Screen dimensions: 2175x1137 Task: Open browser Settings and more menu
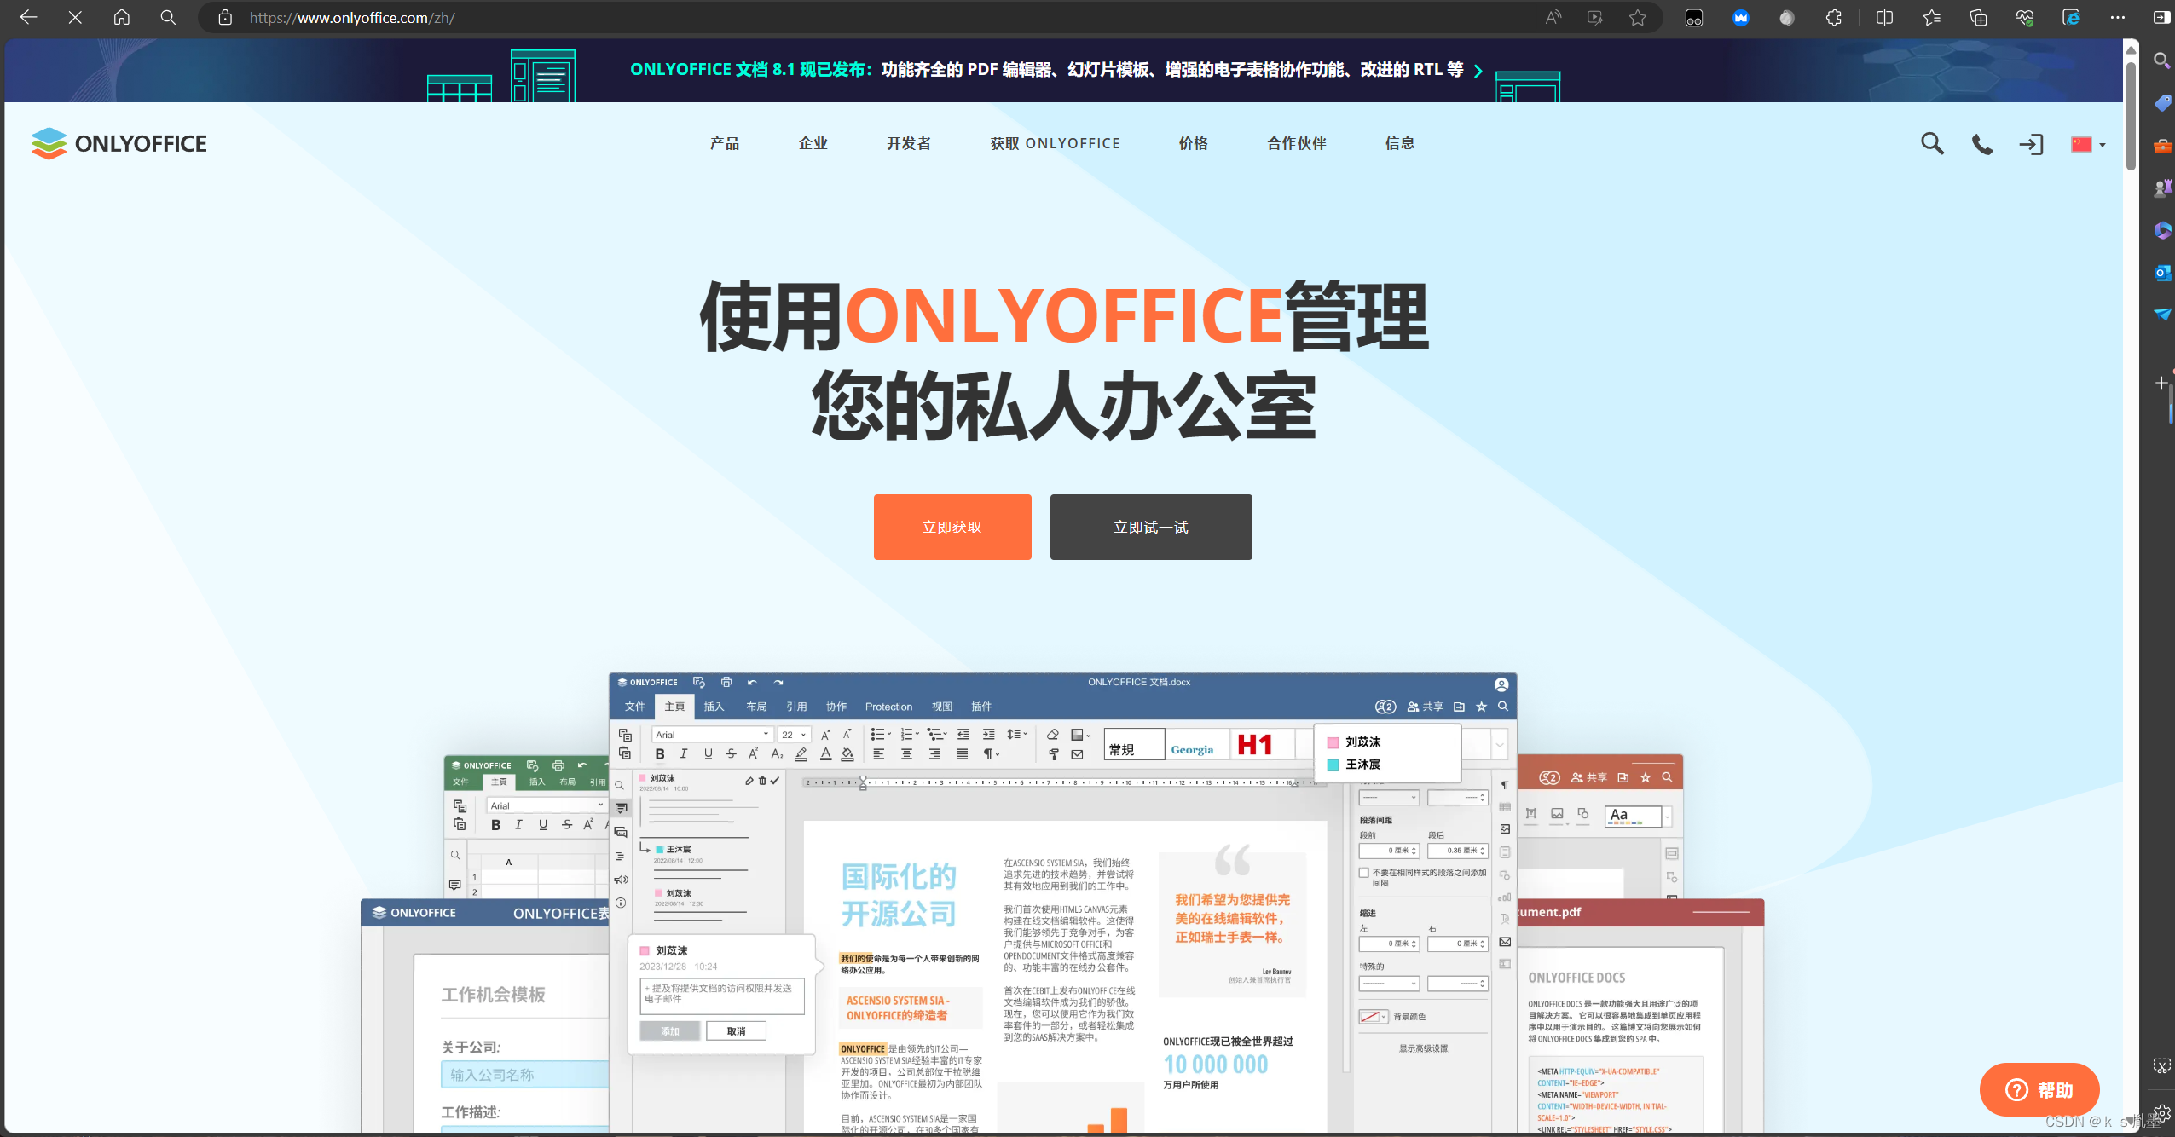(2117, 18)
